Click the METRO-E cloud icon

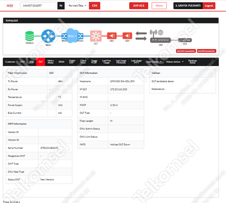coord(72,36)
